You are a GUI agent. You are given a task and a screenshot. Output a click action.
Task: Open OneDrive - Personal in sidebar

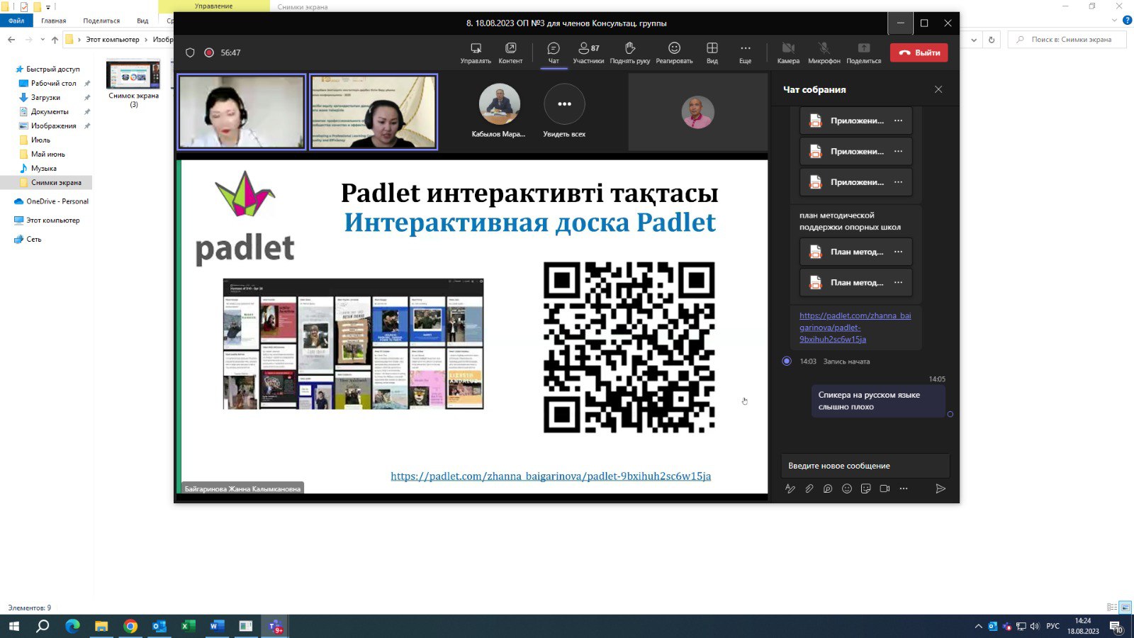pos(57,201)
